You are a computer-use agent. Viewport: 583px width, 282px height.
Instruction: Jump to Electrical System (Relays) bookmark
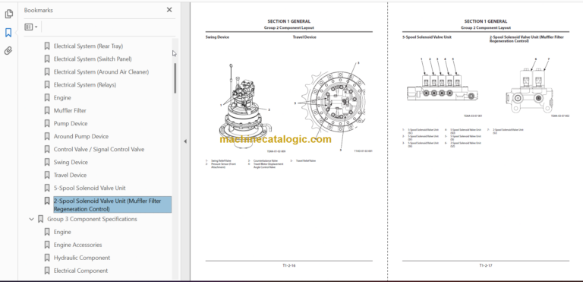tap(85, 85)
